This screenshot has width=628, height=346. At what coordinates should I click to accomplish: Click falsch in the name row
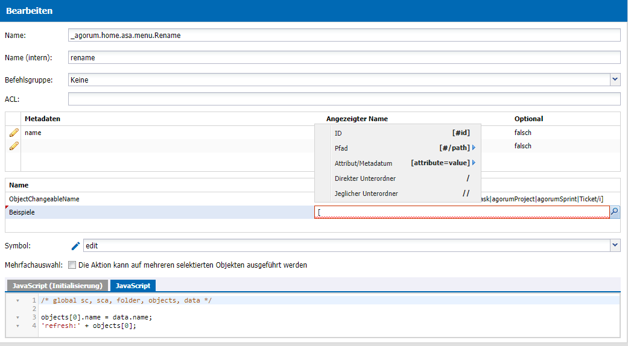pyautogui.click(x=522, y=133)
